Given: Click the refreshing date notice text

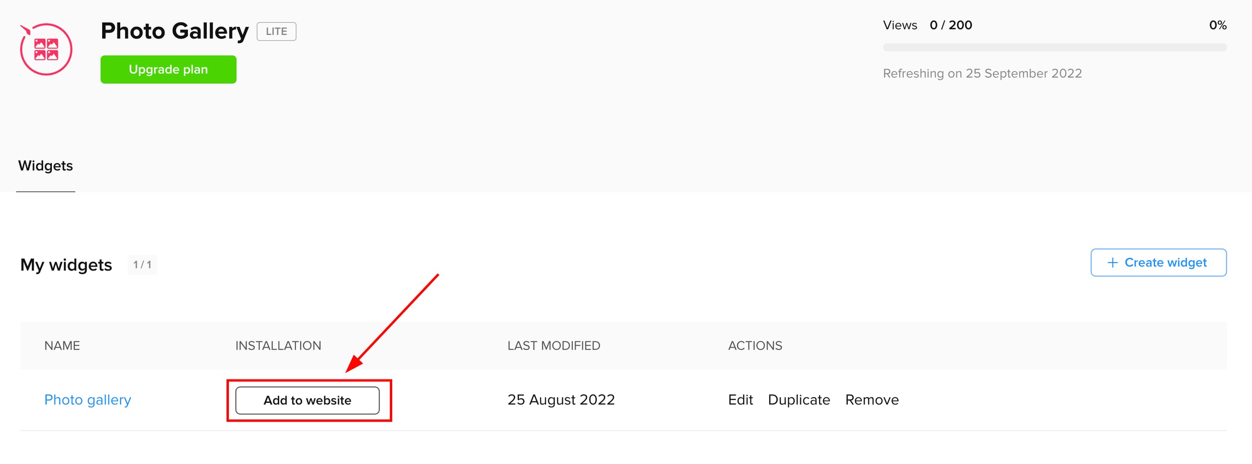Looking at the screenshot, I should pos(982,73).
